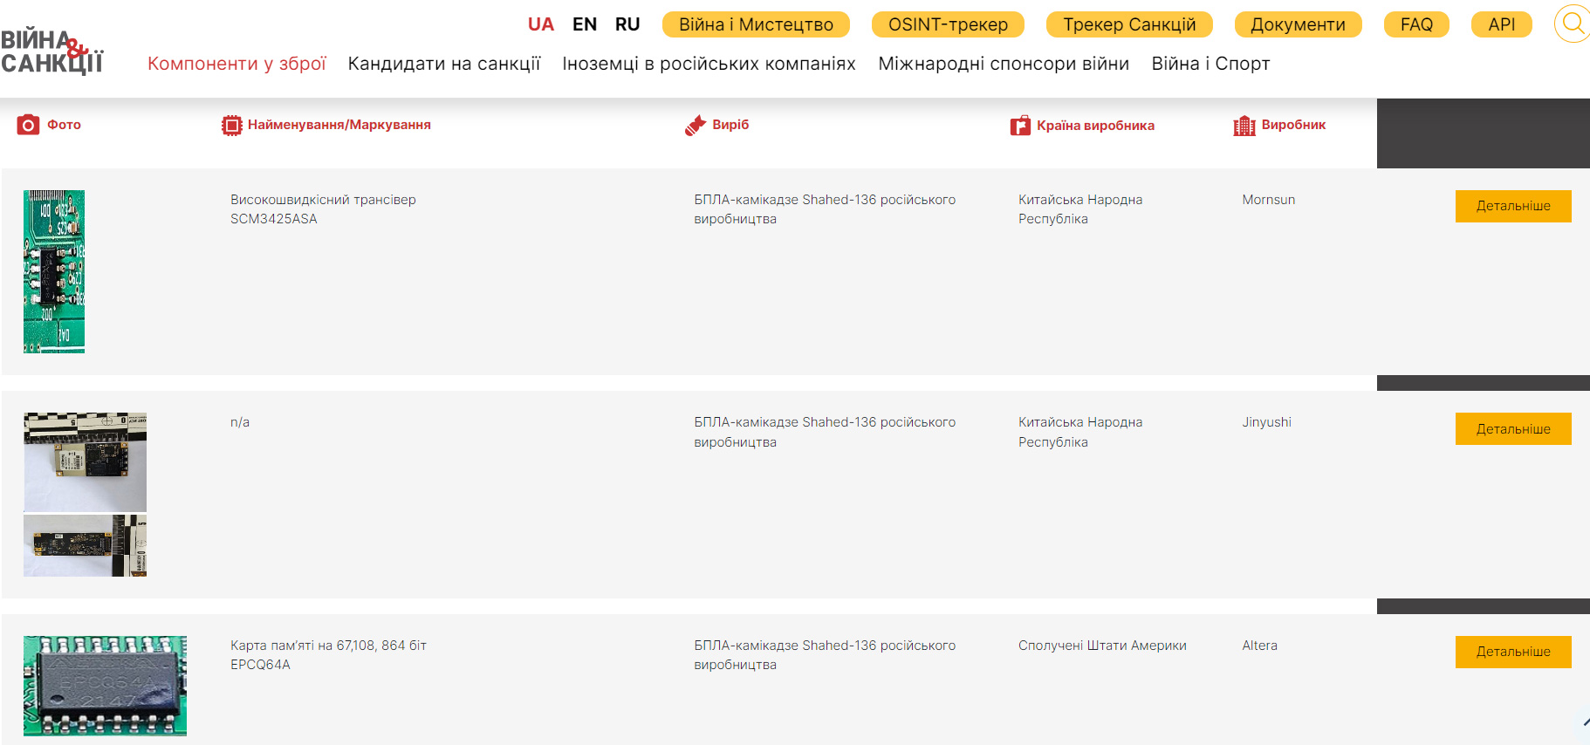
Task: Click the camera icon next to Фото
Action: click(28, 125)
